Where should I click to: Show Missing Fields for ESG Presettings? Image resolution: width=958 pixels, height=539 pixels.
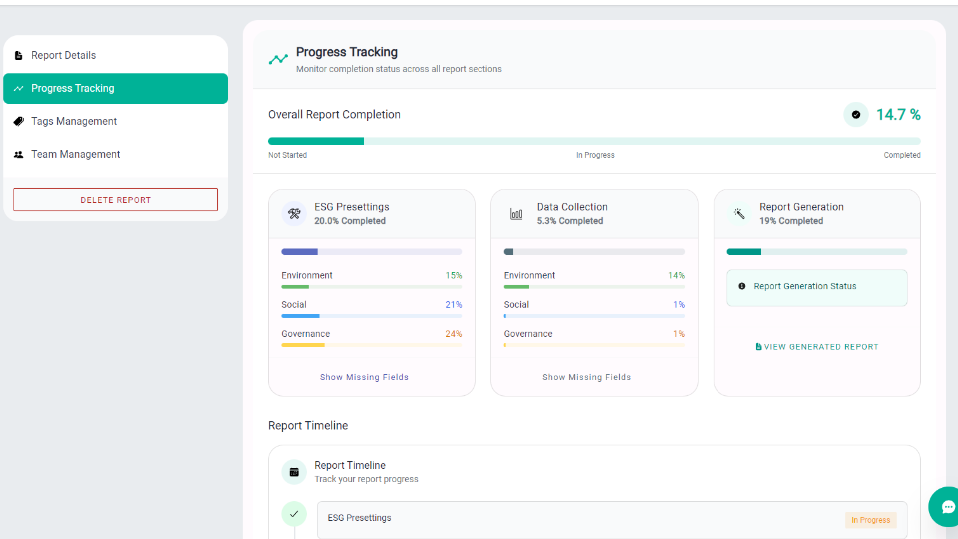[x=364, y=377]
